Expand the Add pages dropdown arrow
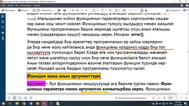 (97, 10)
